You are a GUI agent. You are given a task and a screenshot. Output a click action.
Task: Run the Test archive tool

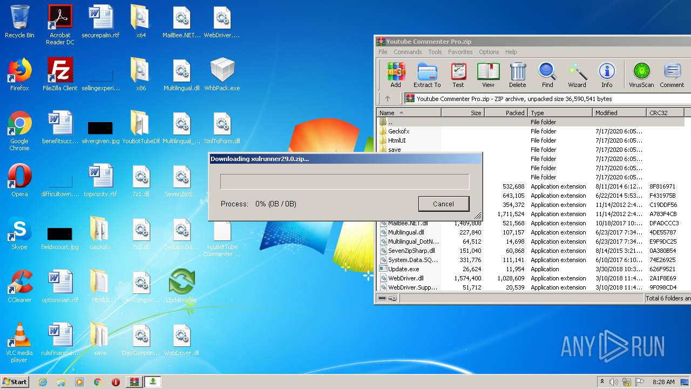[x=458, y=75]
